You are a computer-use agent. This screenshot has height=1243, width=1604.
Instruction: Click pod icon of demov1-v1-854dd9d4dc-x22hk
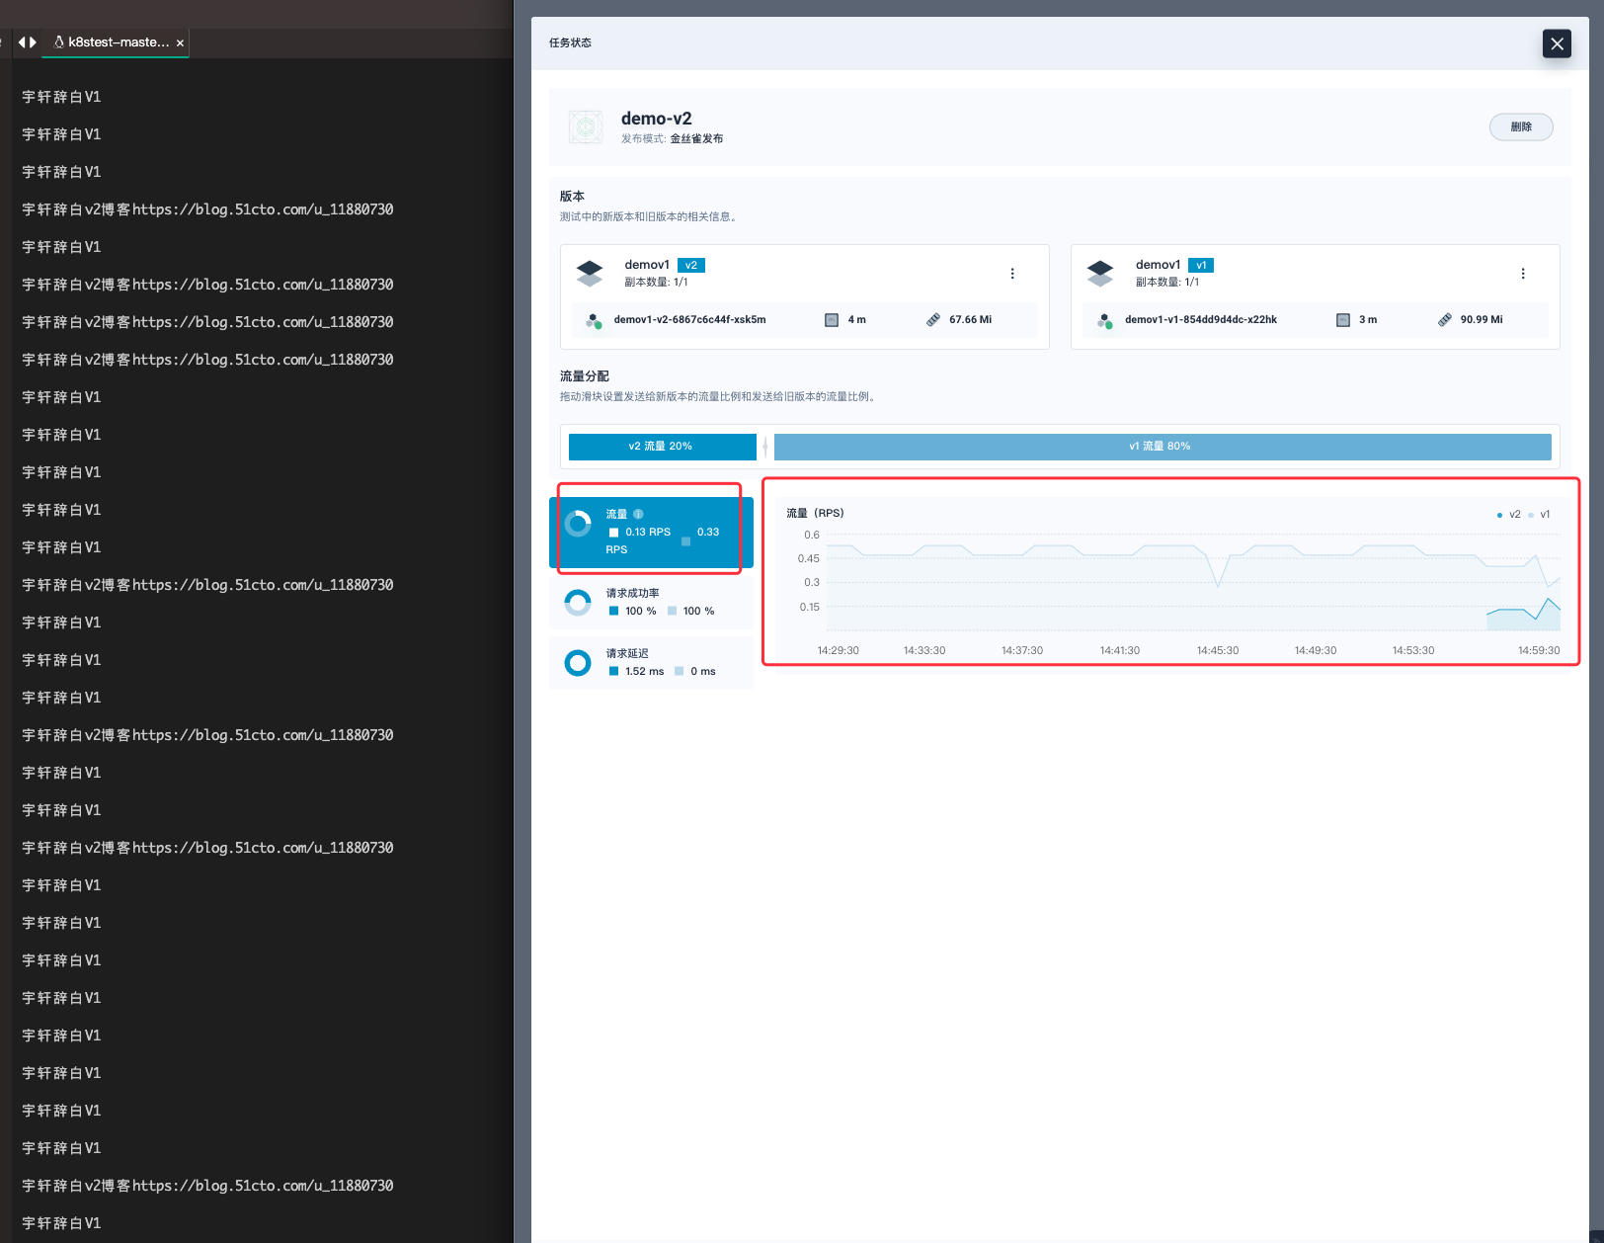1105,320
